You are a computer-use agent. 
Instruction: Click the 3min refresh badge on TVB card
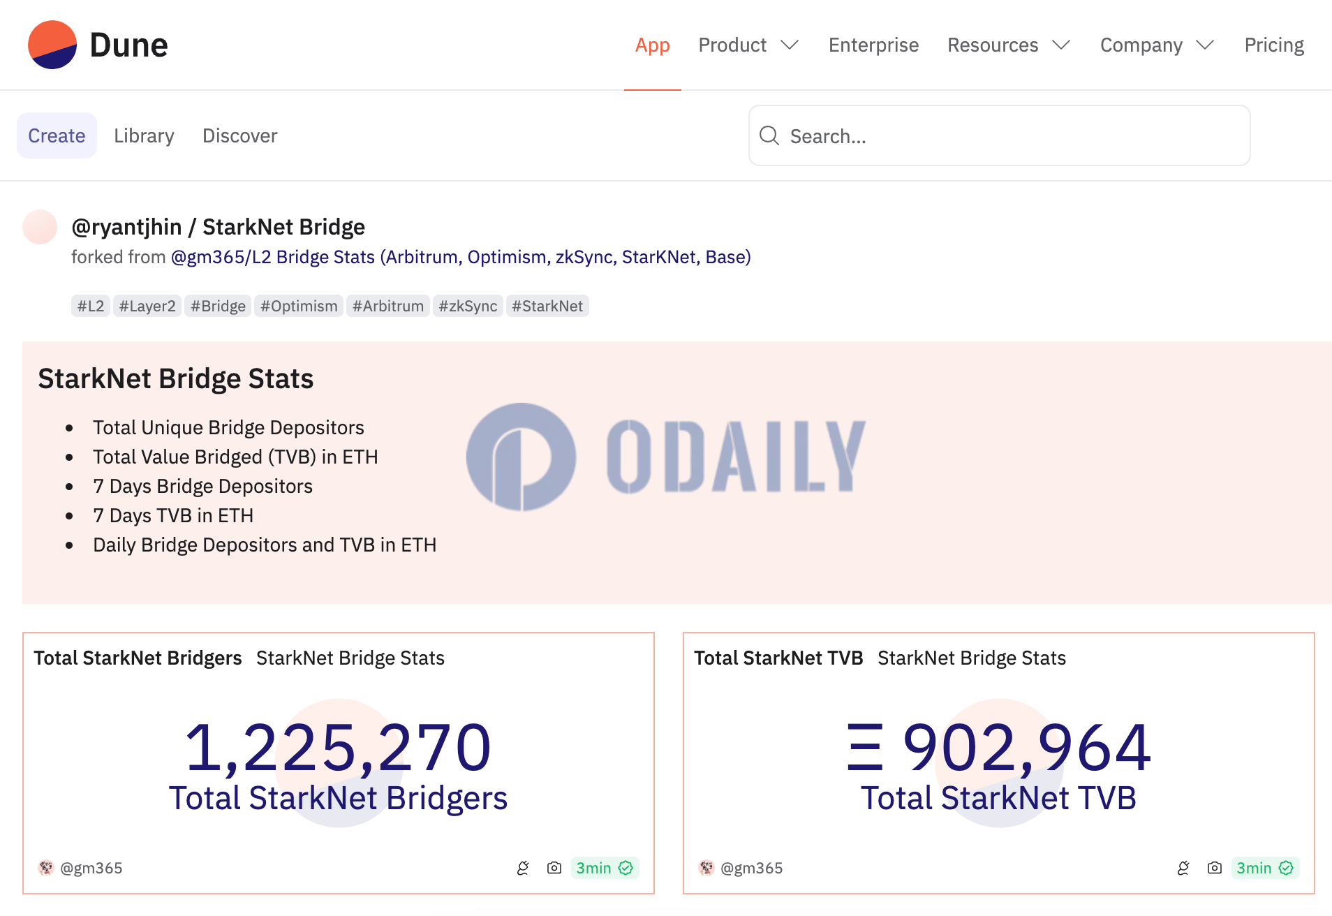[x=1265, y=868]
